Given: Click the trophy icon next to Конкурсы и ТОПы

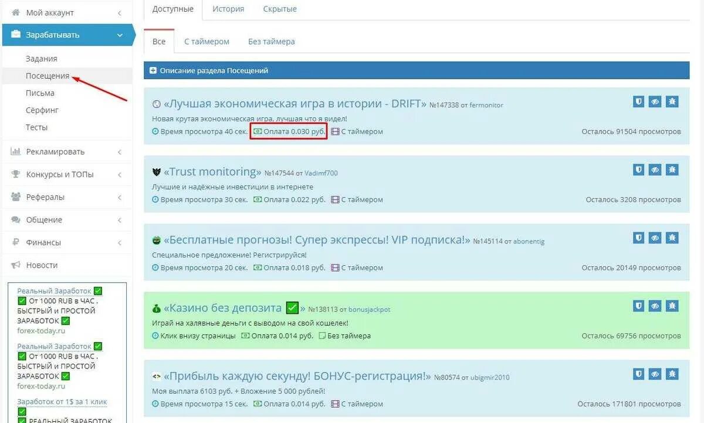Looking at the screenshot, I should coord(16,174).
